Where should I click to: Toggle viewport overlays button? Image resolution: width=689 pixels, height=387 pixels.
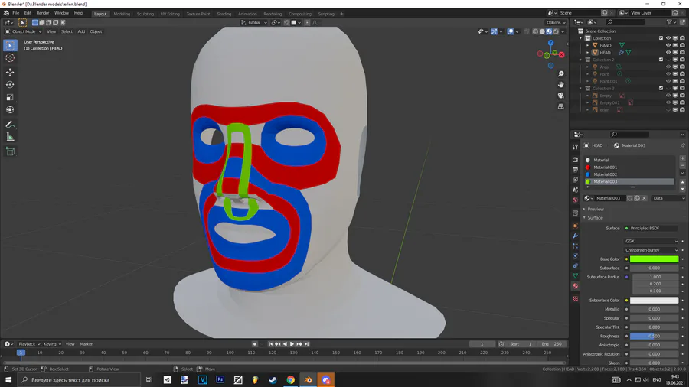tap(510, 31)
